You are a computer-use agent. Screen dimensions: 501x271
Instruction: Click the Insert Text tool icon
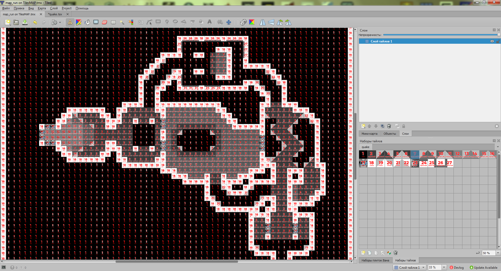(209, 22)
